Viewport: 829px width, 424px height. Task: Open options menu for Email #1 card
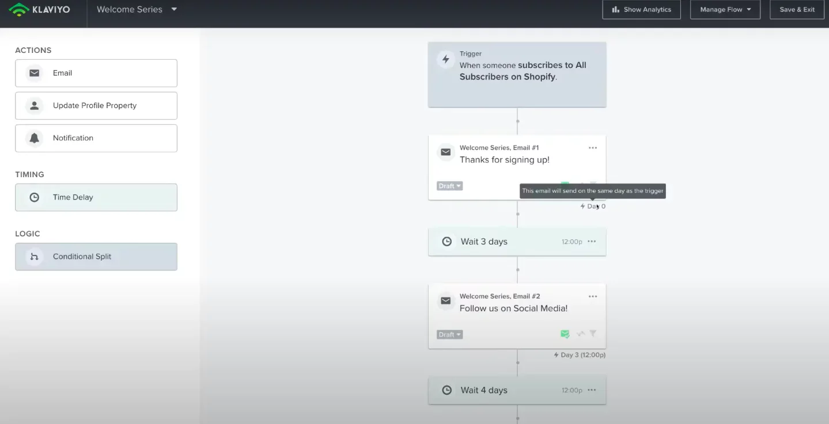click(x=593, y=148)
